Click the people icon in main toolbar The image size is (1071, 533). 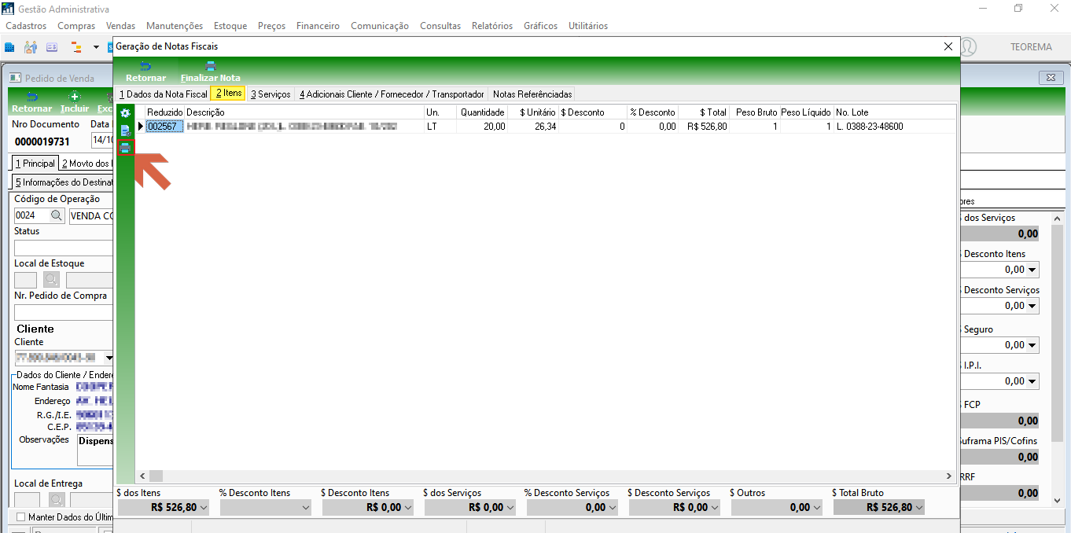31,47
